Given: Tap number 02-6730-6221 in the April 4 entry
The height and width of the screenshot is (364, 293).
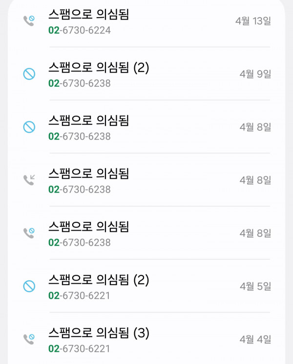Looking at the screenshot, I should click(x=80, y=349).
